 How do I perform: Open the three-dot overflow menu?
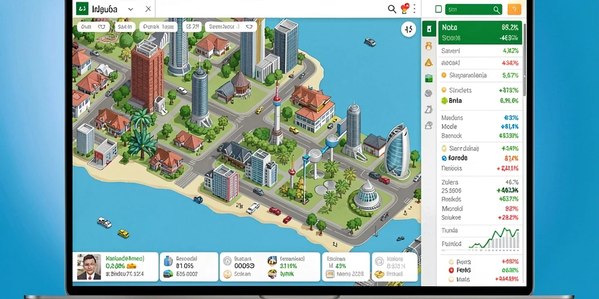(x=414, y=9)
